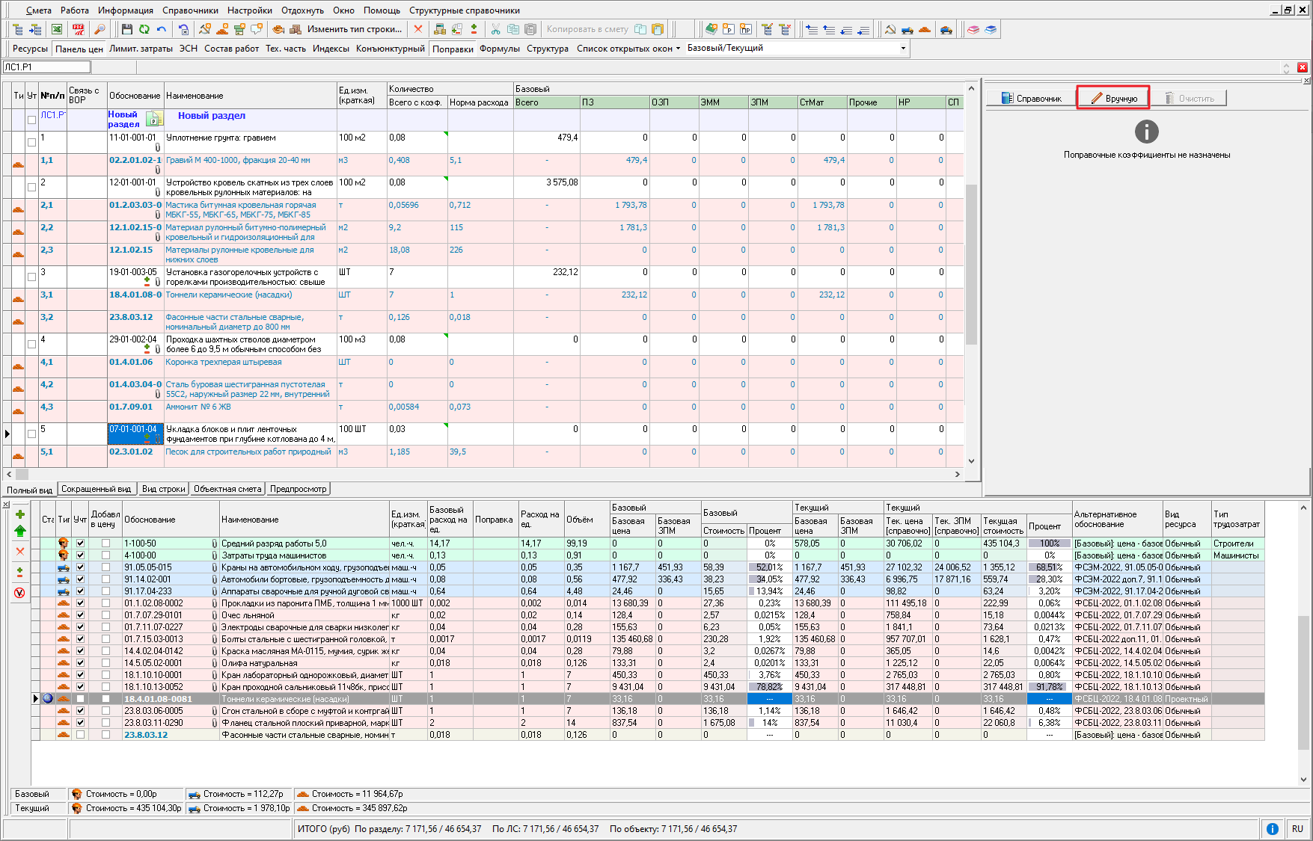Image resolution: width=1313 pixels, height=841 pixels.
Task: Click the PDF export toolbar icon
Action: click(78, 29)
